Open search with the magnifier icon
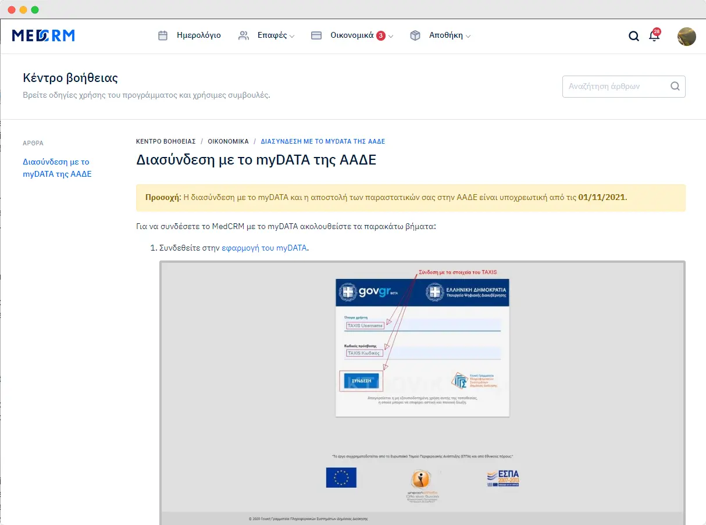The image size is (706, 525). pos(634,36)
